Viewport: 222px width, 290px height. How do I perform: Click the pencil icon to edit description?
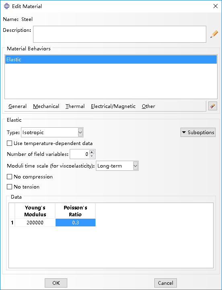point(214,34)
